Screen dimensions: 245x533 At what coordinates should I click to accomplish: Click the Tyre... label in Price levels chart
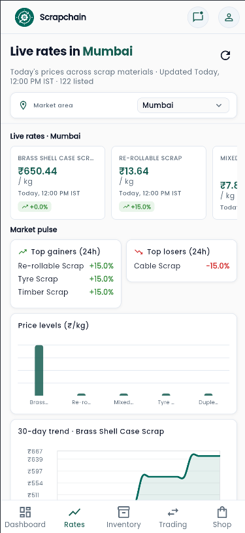166,402
